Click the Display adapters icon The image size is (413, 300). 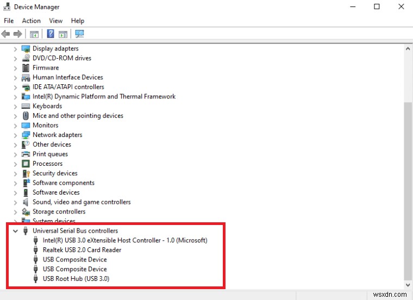(26, 49)
